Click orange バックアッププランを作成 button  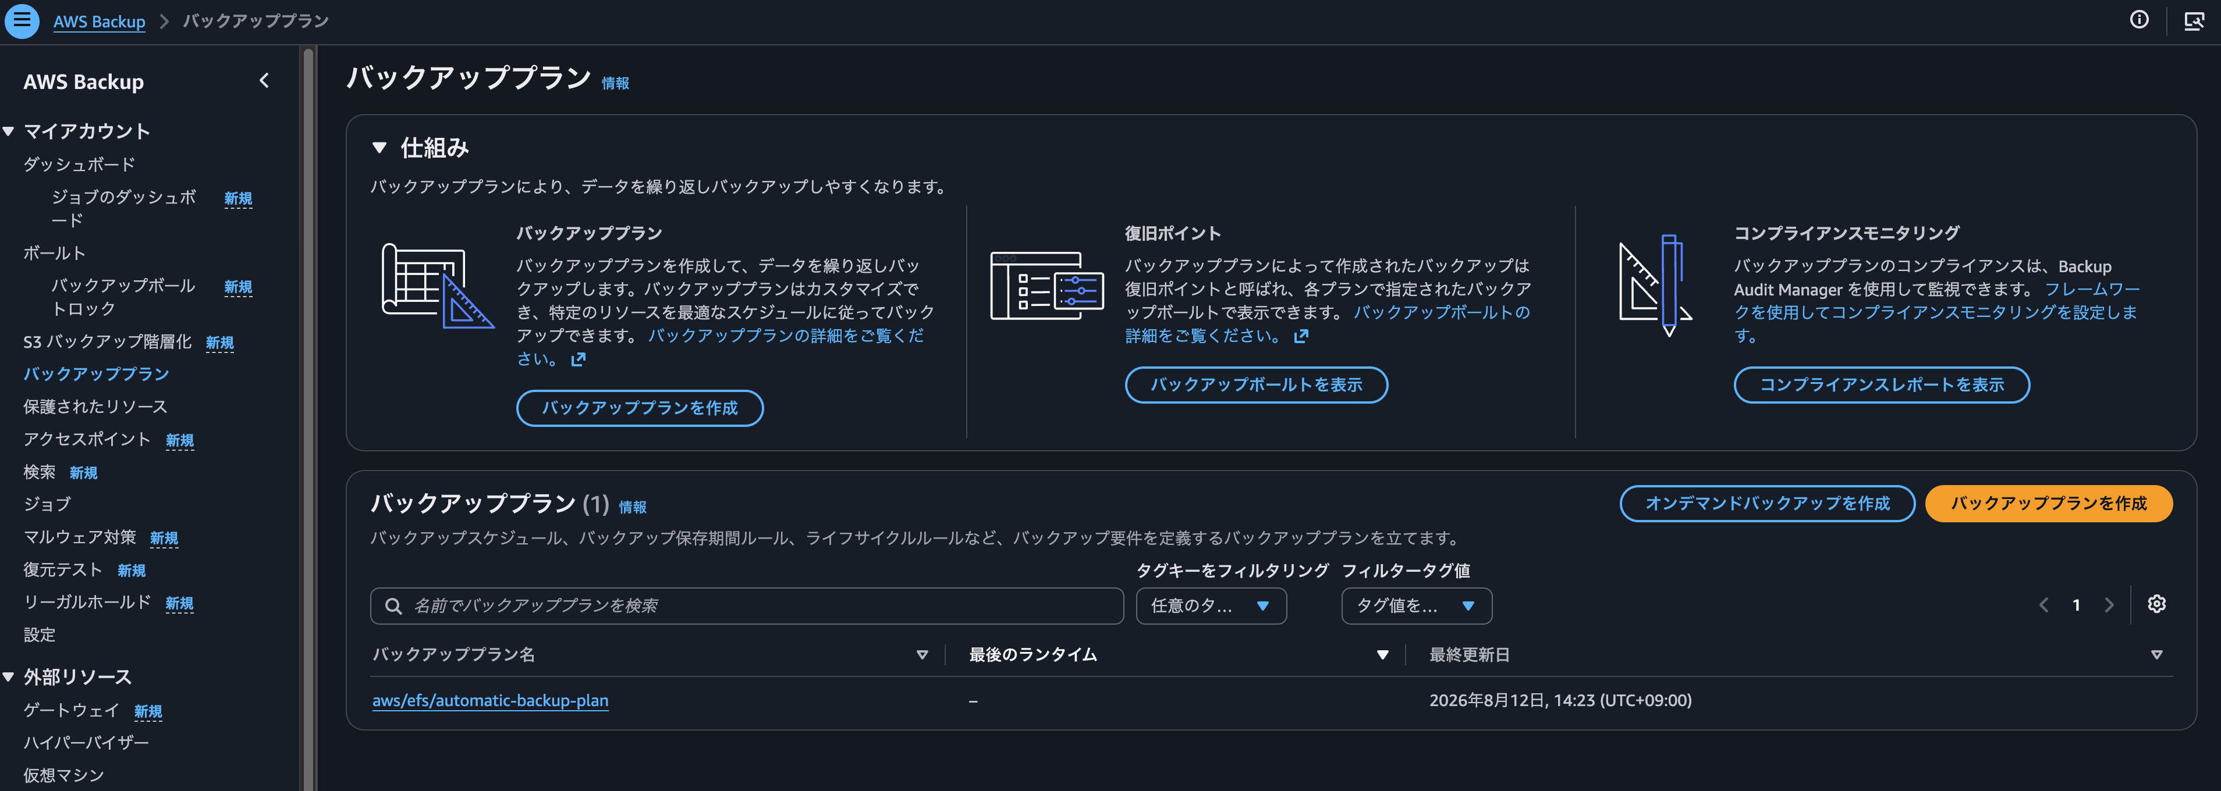(x=2049, y=503)
